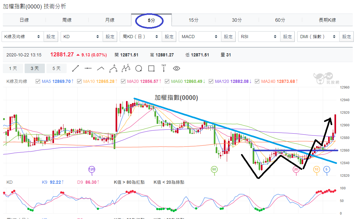Click the blue 5 MA marker on chart
355x219 pixels.
pyautogui.click(x=327, y=169)
